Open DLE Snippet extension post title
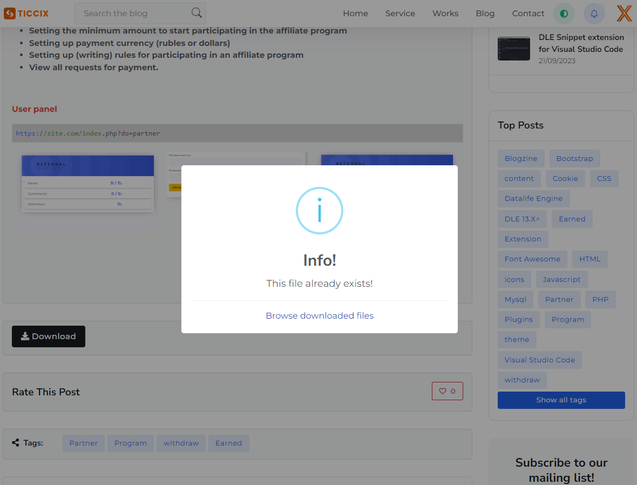 (x=581, y=43)
